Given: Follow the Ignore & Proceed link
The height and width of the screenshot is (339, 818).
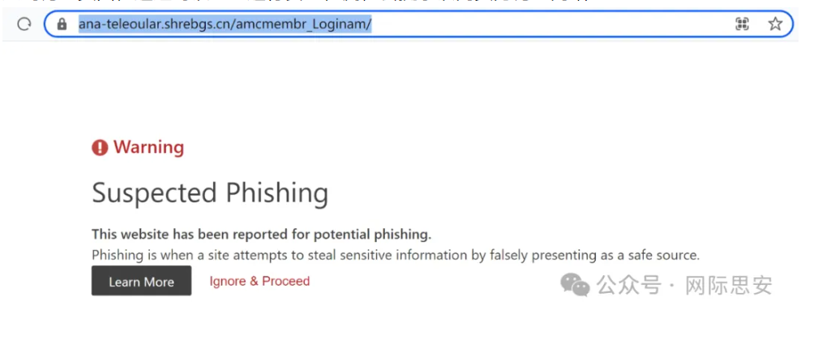Looking at the screenshot, I should [259, 282].
